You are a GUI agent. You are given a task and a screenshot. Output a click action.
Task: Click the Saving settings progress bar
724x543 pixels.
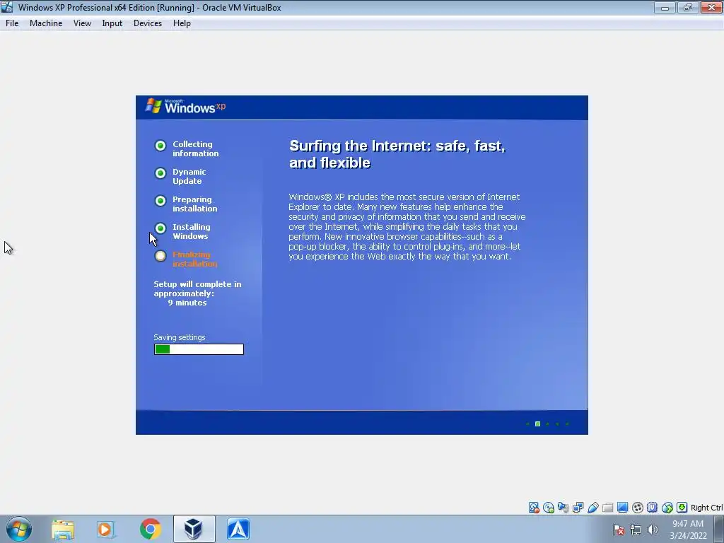point(199,349)
